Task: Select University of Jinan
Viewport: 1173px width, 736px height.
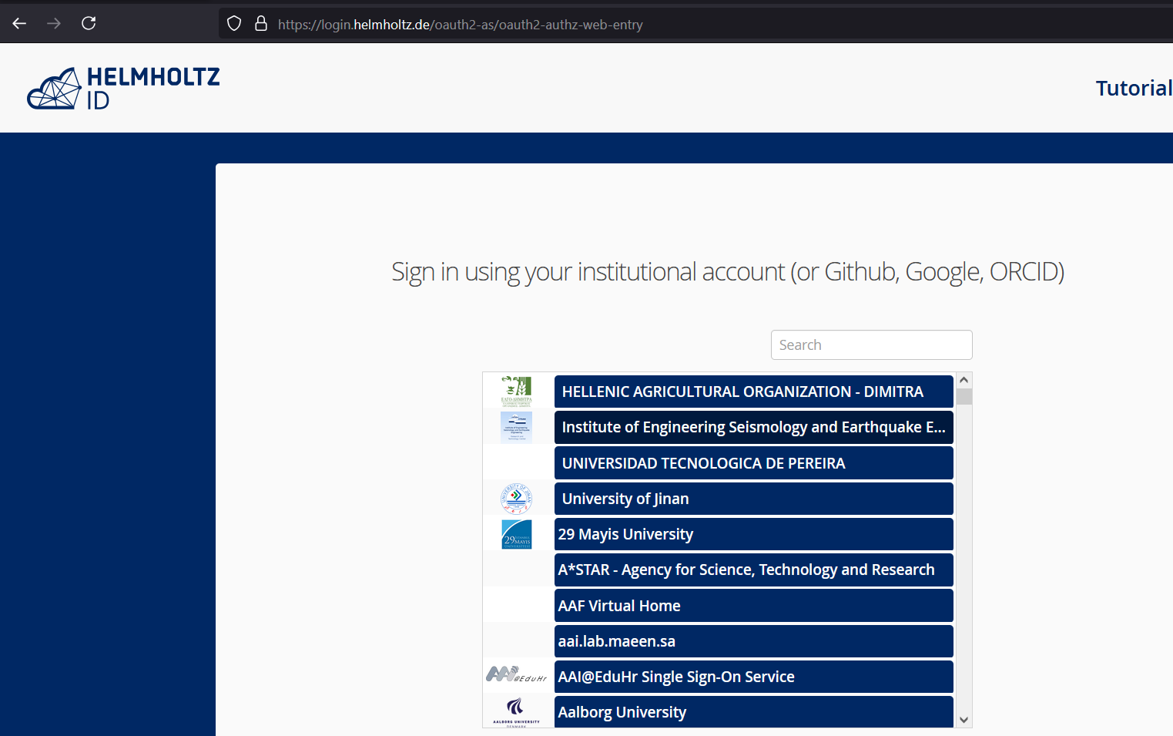Action: click(753, 499)
